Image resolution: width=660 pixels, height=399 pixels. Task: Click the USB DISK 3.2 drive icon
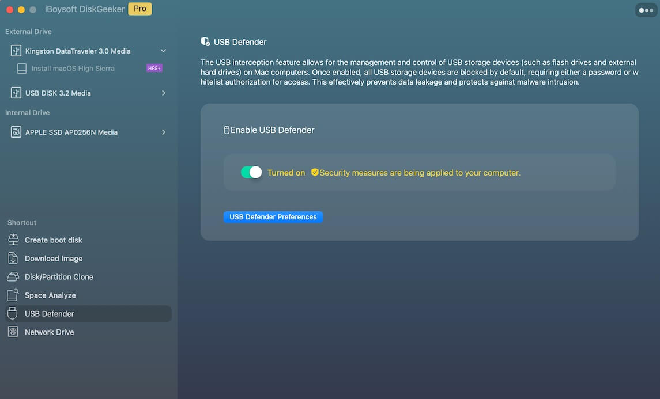16,93
